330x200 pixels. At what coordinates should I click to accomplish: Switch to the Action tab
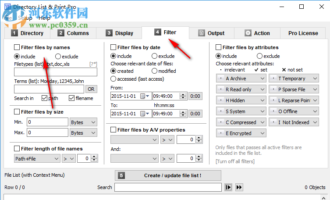(x=257, y=33)
